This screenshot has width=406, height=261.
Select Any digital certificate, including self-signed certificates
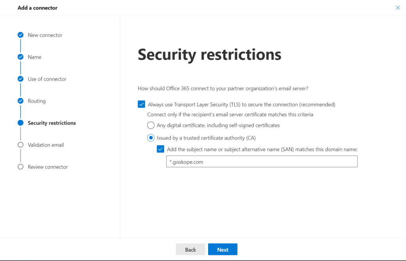point(151,125)
